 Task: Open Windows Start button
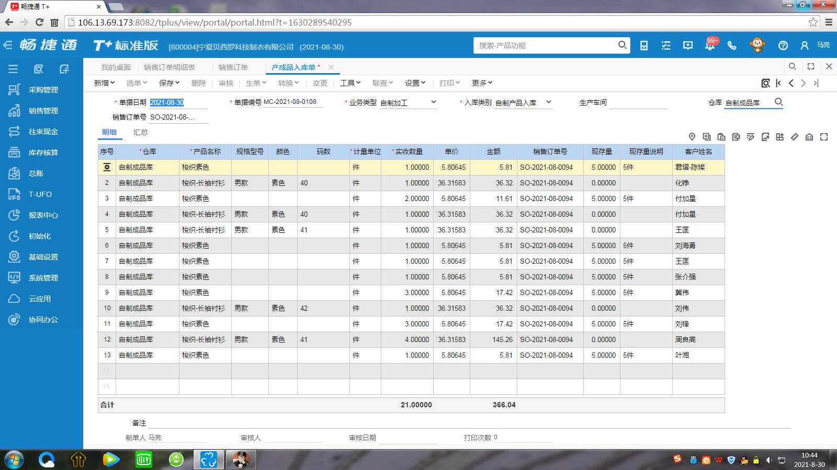(x=14, y=460)
